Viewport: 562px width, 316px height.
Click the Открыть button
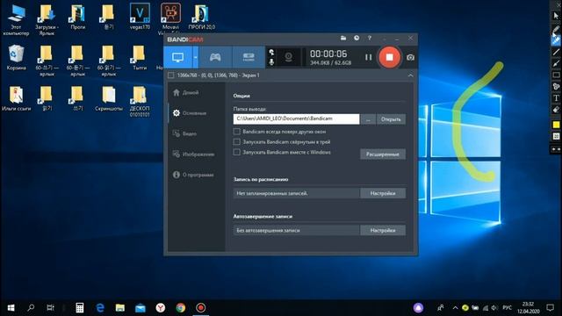coord(391,119)
